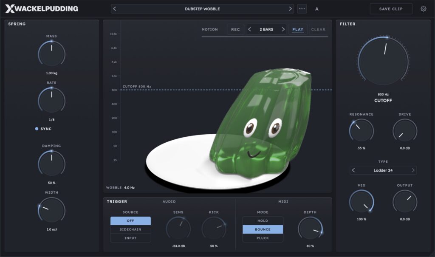Open the three-dots preset menu

coord(302,8)
